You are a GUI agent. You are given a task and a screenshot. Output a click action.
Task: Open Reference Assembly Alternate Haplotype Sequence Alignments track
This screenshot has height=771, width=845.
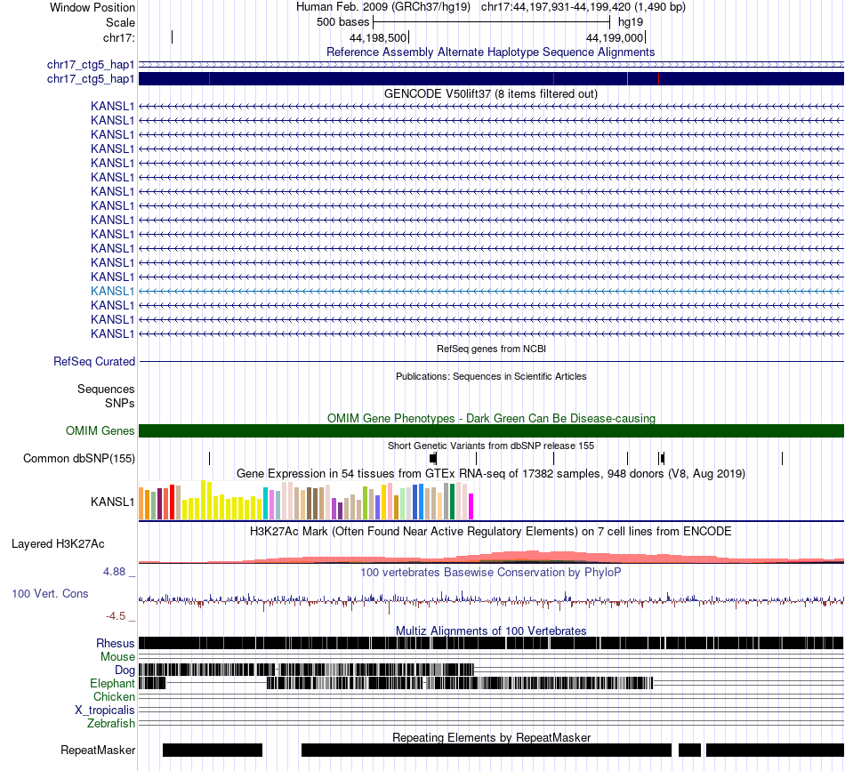(x=490, y=52)
